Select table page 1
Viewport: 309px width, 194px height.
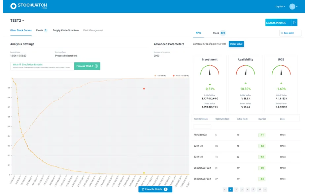pos(230,189)
